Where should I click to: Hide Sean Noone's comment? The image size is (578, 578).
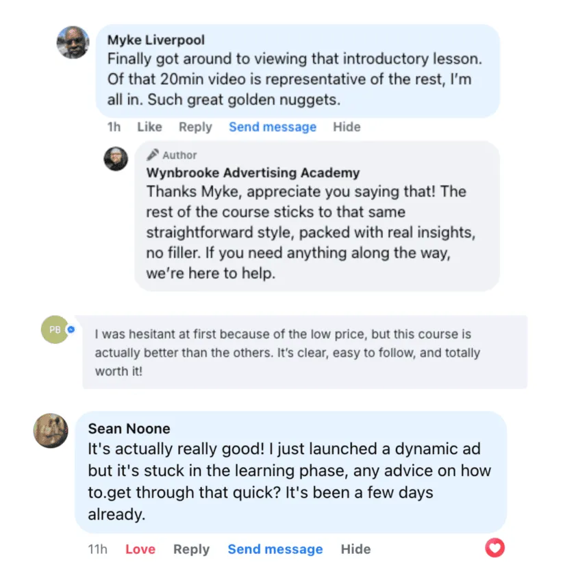(355, 549)
